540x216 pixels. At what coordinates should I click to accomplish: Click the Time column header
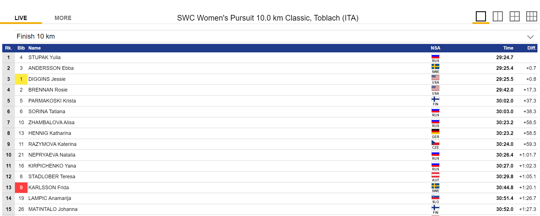(508, 48)
